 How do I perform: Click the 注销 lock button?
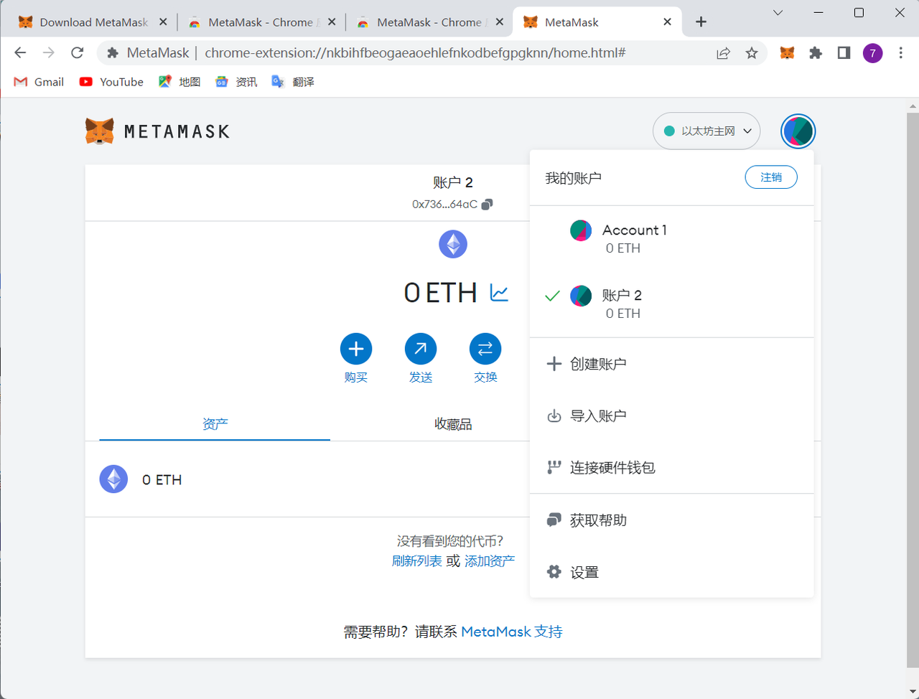[771, 177]
